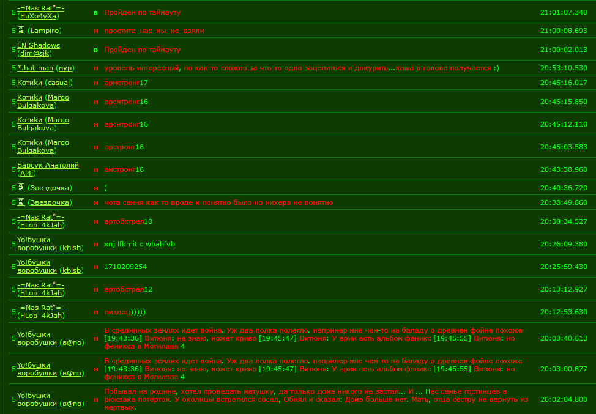Open Звездочка link in the "чота сення" row

click(x=51, y=202)
